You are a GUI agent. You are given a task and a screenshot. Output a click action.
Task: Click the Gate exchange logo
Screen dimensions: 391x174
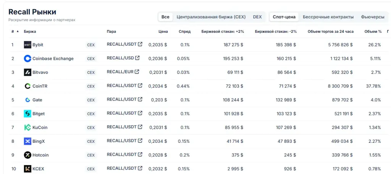point(27,100)
